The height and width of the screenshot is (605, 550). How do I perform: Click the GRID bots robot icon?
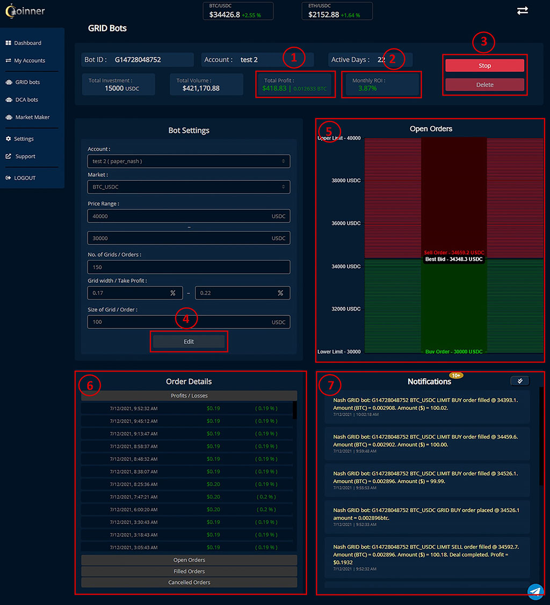click(9, 82)
